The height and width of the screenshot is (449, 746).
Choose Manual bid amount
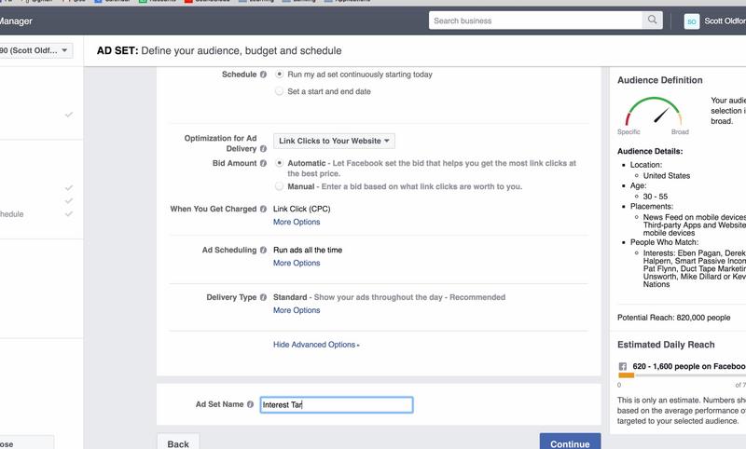[x=279, y=186]
